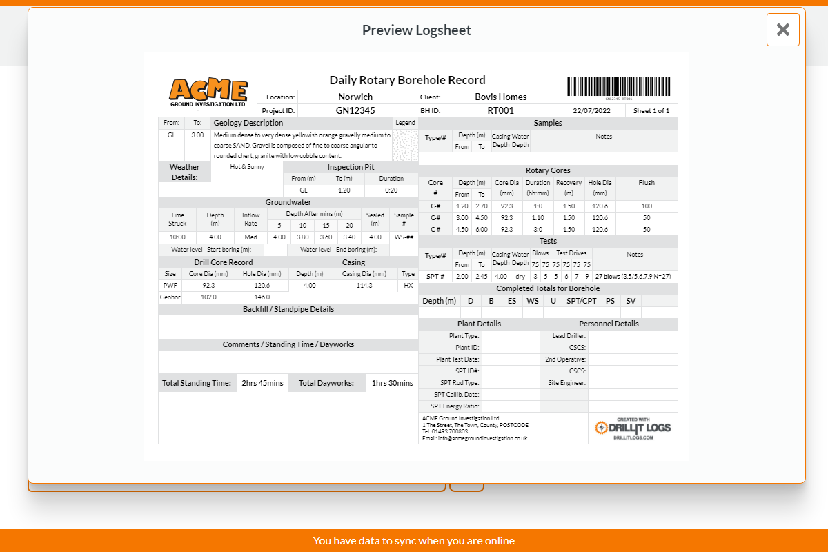Click the Hot & Sunny weather value
This screenshot has width=828, height=552.
247,167
